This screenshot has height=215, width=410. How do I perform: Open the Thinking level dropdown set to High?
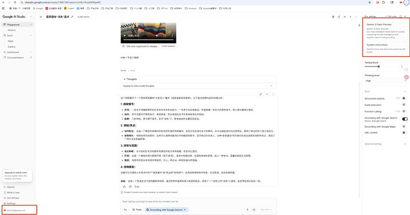click(386, 81)
